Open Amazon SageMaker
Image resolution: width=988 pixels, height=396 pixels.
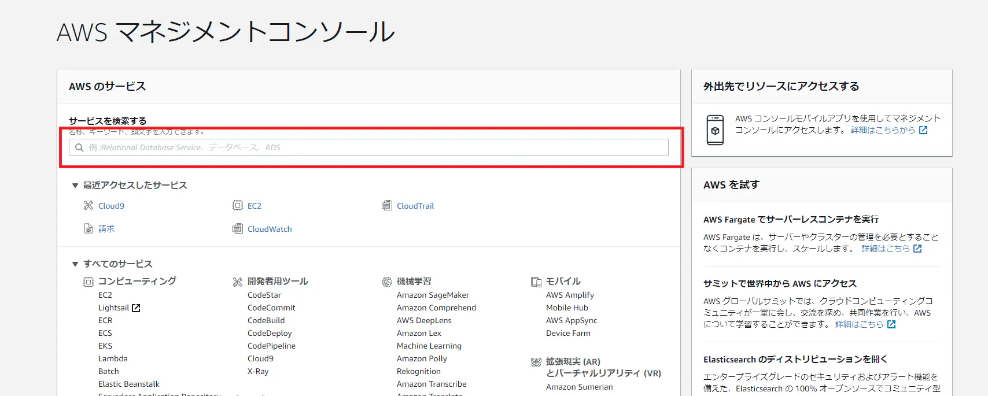[433, 295]
